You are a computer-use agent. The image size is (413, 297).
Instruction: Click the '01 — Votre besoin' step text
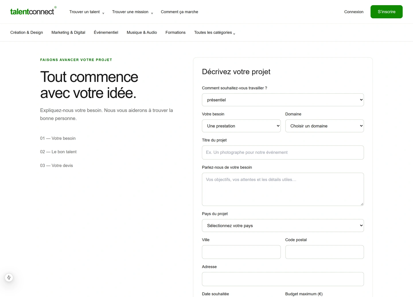(58, 138)
